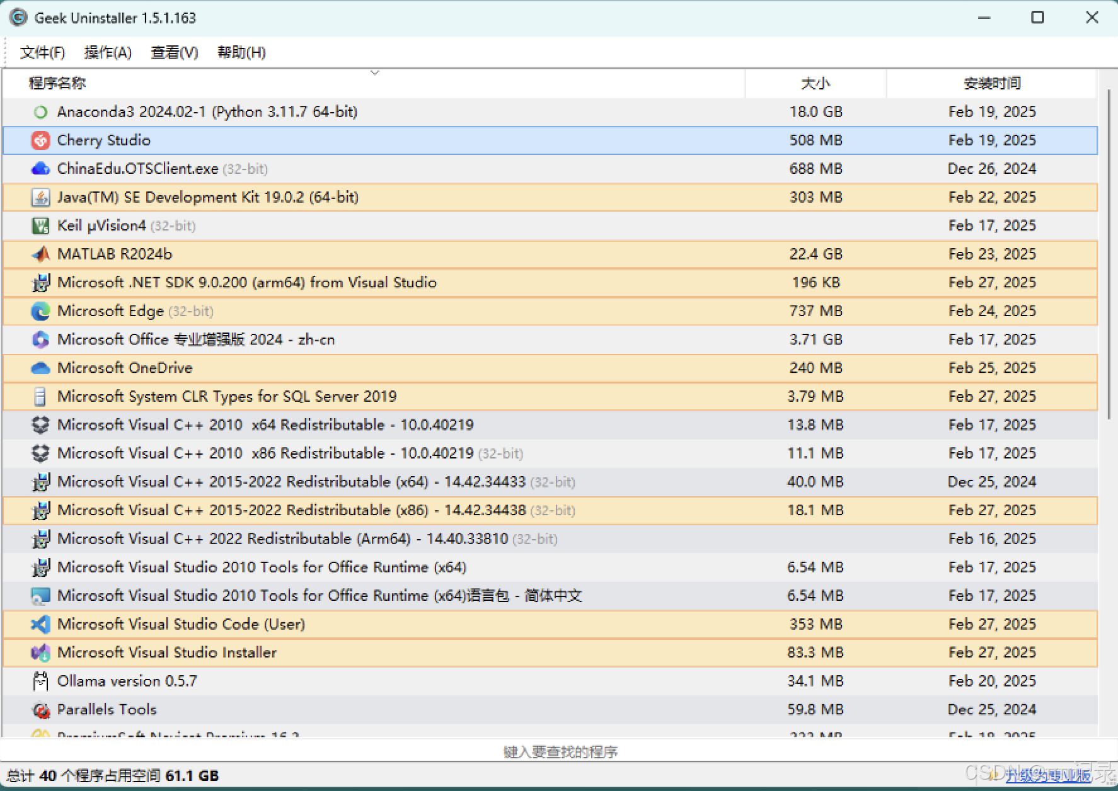Minimize the Geek Uninstaller window
The height and width of the screenshot is (791, 1118).
[x=984, y=18]
